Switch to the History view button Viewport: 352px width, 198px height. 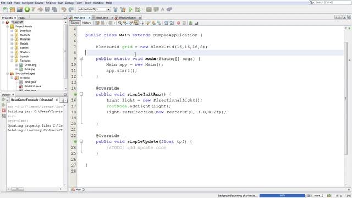click(86, 23)
